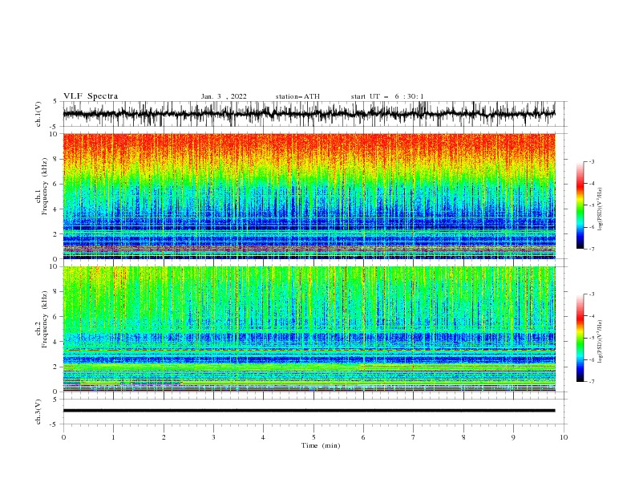Click inside the ch.1 spectrogram panel
Image resolution: width=635 pixels, height=491 pixels.
coord(309,196)
